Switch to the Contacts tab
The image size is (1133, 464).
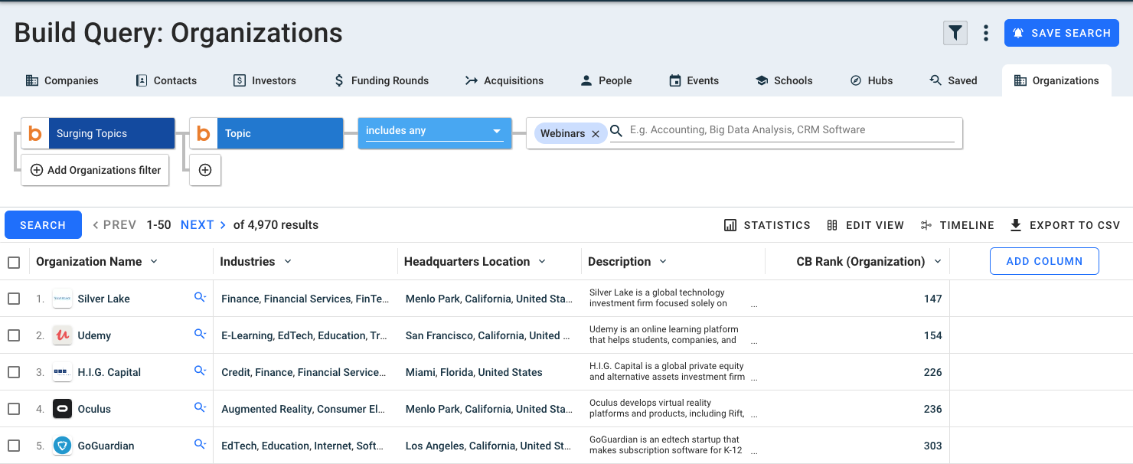tap(166, 80)
